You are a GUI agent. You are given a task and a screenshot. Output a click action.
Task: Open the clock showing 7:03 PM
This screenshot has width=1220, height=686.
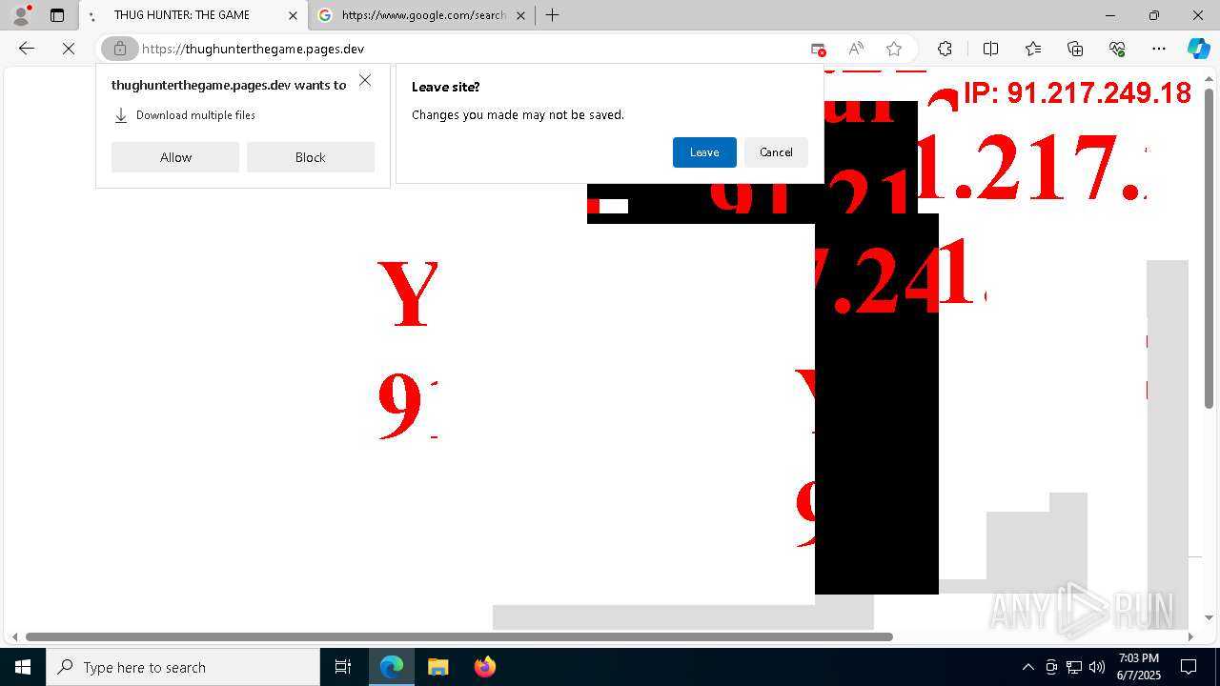[x=1138, y=667]
